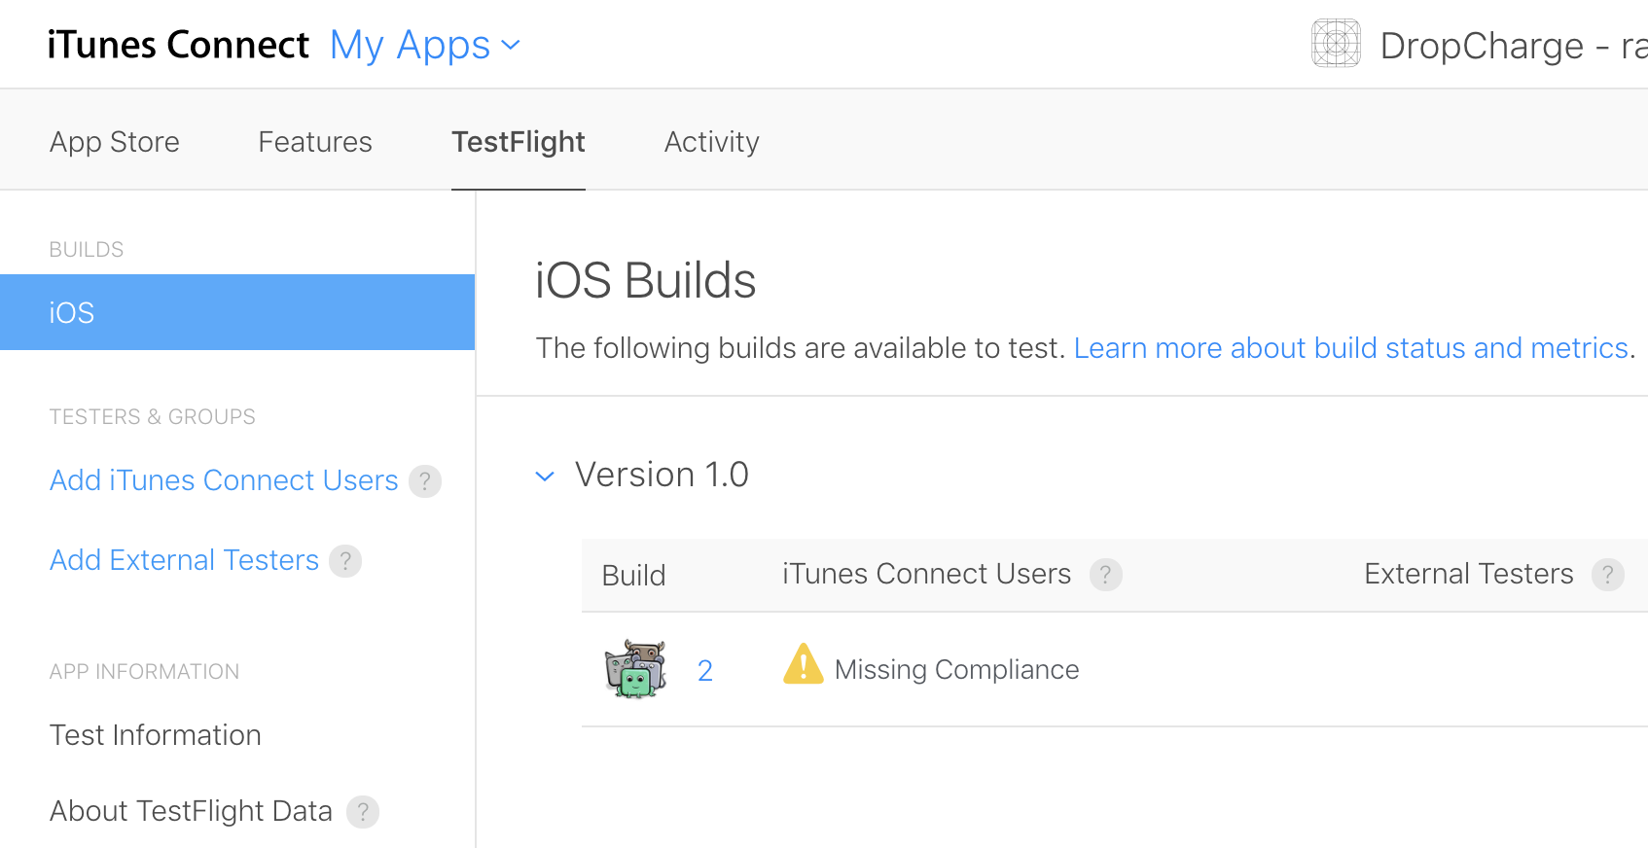Click Add External Testers link
The width and height of the screenshot is (1648, 848).
(x=184, y=560)
